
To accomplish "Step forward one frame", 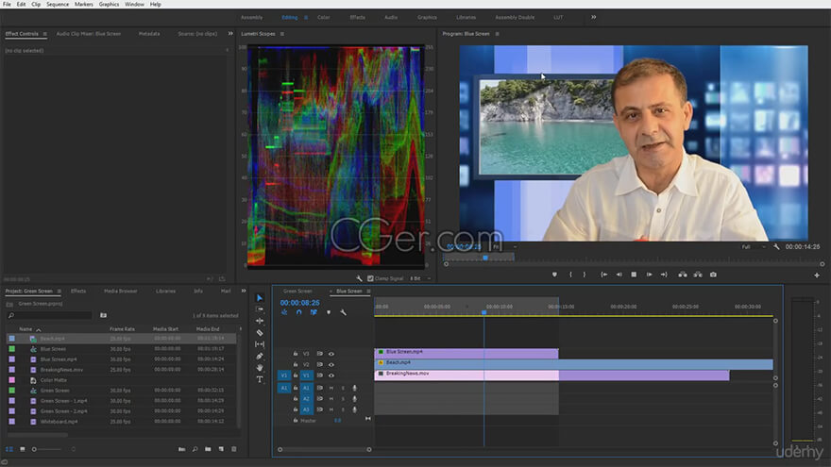I will (x=650, y=275).
